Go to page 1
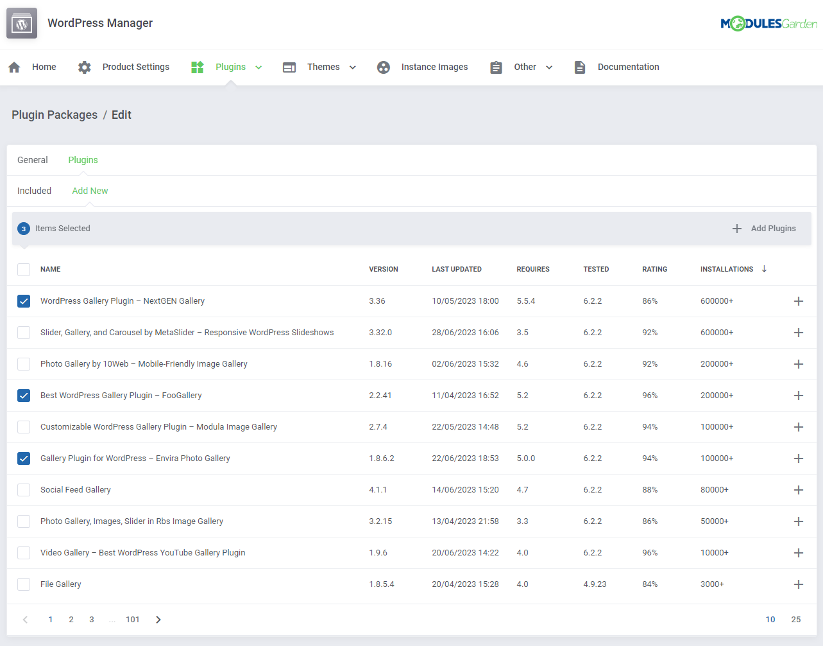 [x=51, y=620]
